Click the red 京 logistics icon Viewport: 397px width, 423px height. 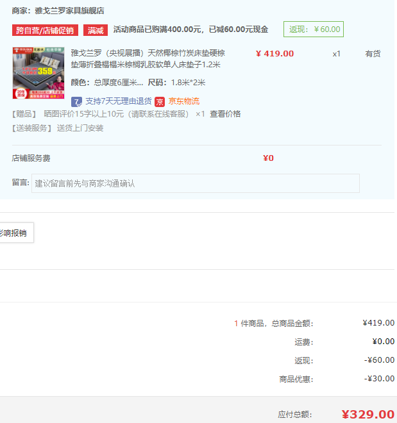click(160, 102)
